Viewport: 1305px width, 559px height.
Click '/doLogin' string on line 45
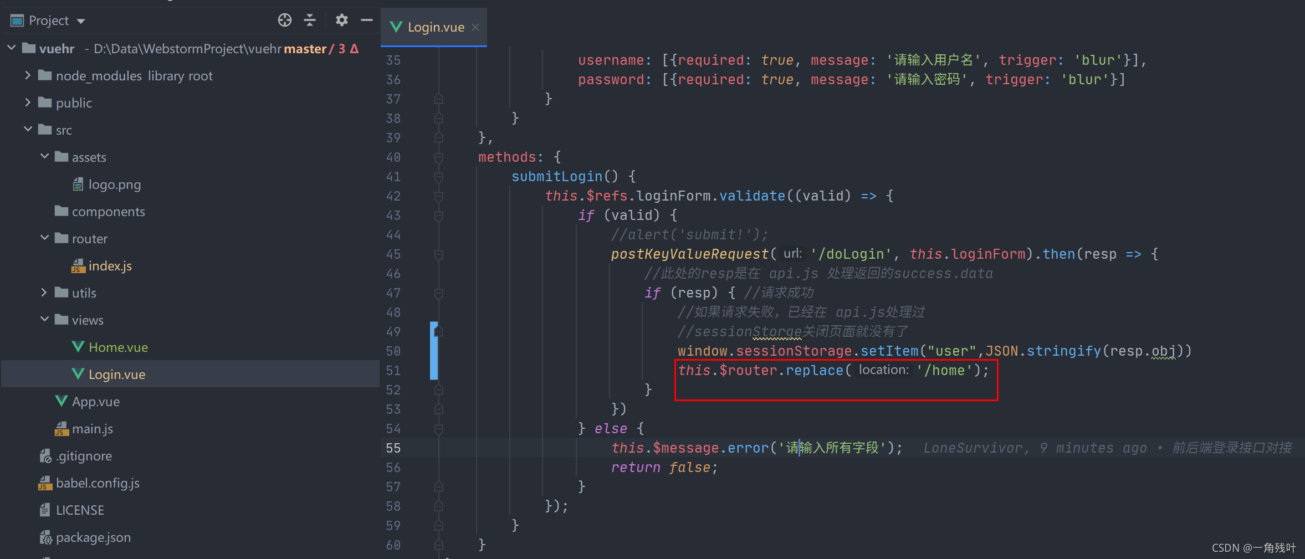coord(851,254)
